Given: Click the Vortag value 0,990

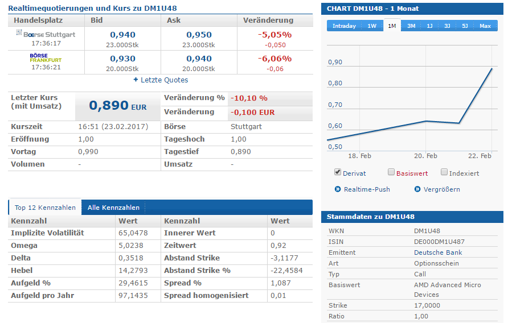Looking at the screenshot, I should 88,152.
